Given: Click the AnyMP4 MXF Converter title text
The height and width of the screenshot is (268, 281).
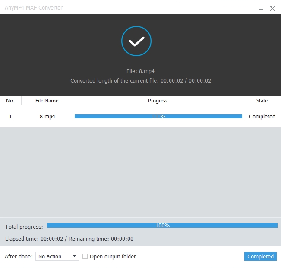Looking at the screenshot, I should (34, 8).
